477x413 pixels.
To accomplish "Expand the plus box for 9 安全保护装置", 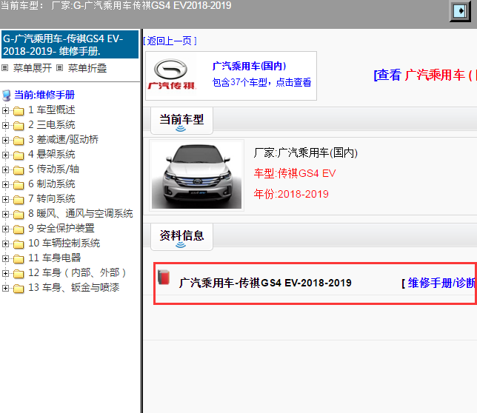I will (5, 229).
